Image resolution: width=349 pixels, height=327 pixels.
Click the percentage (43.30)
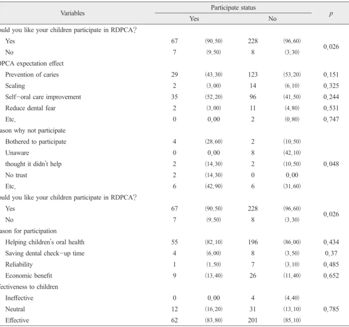coord(214,74)
